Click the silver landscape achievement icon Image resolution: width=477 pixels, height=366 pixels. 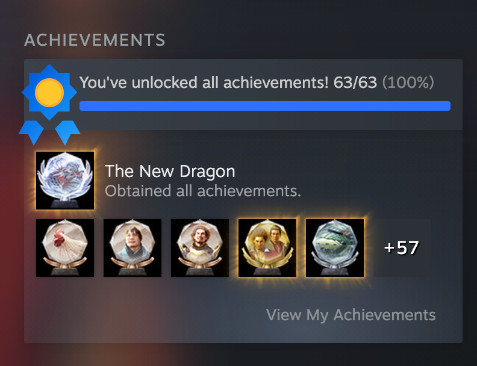tap(335, 248)
